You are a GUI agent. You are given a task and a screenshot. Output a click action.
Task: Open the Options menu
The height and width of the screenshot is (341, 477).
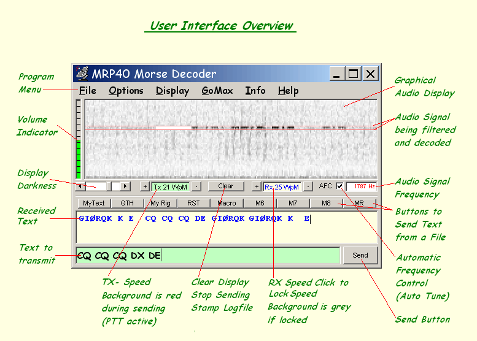click(126, 91)
